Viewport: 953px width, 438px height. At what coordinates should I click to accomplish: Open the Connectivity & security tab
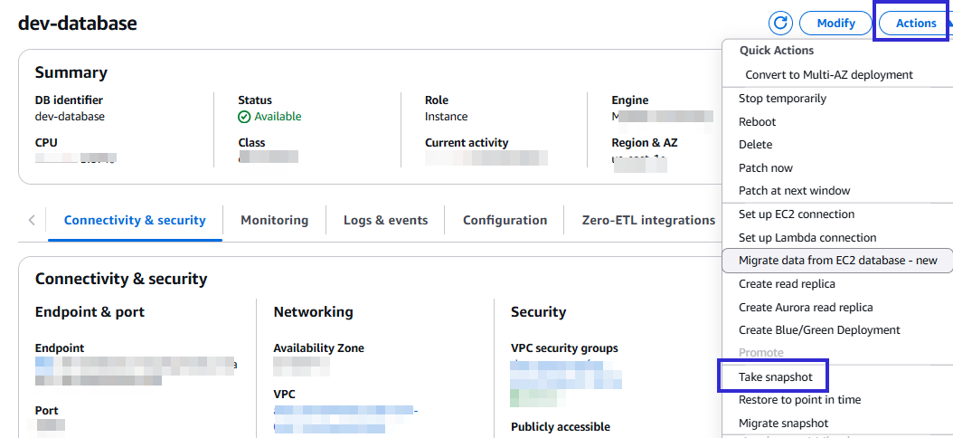pos(135,220)
